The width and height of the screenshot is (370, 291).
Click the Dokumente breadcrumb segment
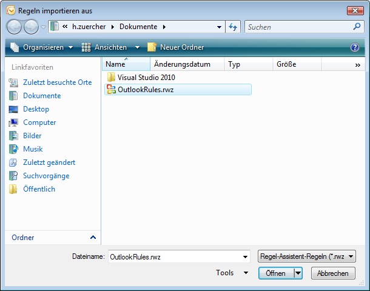[x=138, y=27]
